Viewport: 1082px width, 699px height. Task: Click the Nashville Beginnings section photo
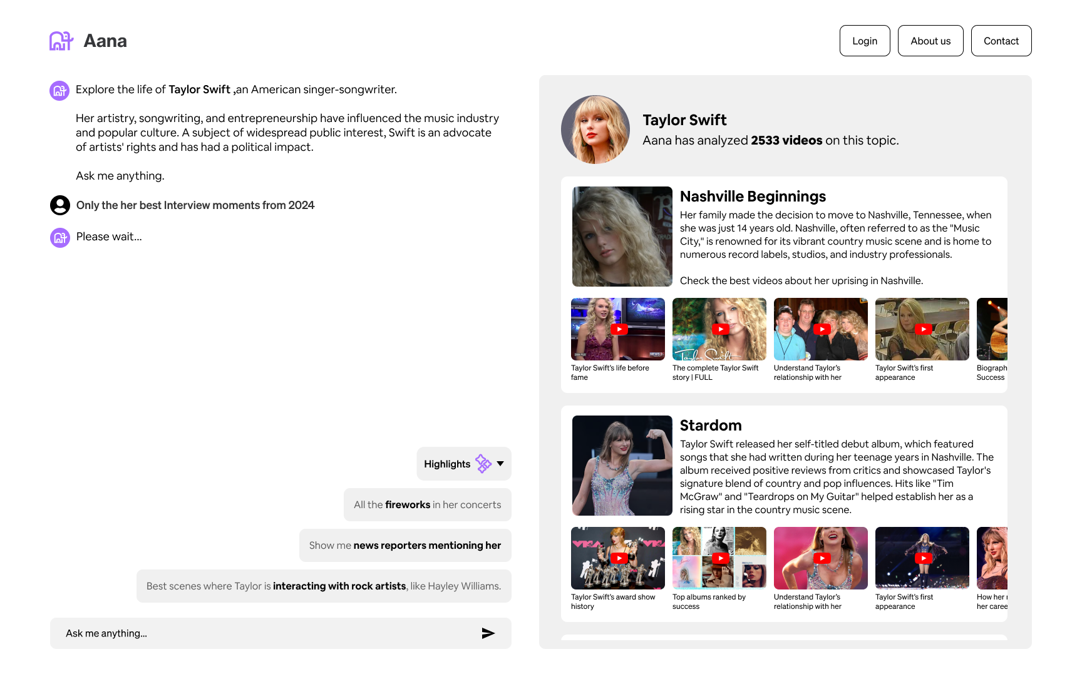click(622, 237)
